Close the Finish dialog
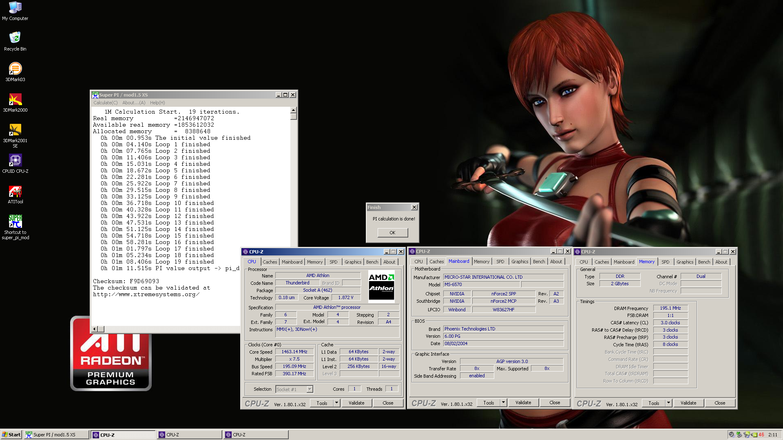 click(414, 207)
